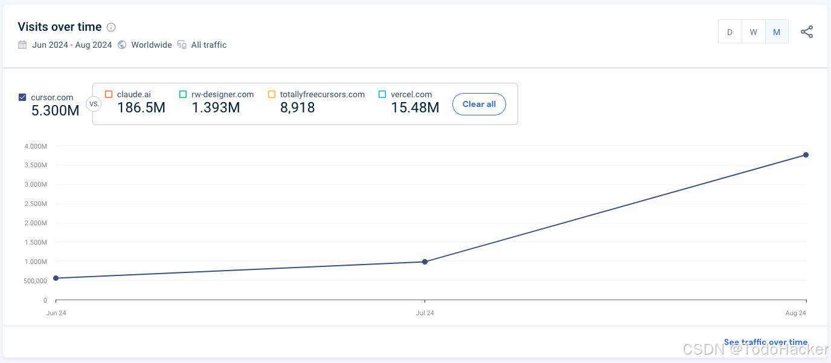Enable the vercel.com checkbox
The image size is (831, 363).
[x=382, y=94]
